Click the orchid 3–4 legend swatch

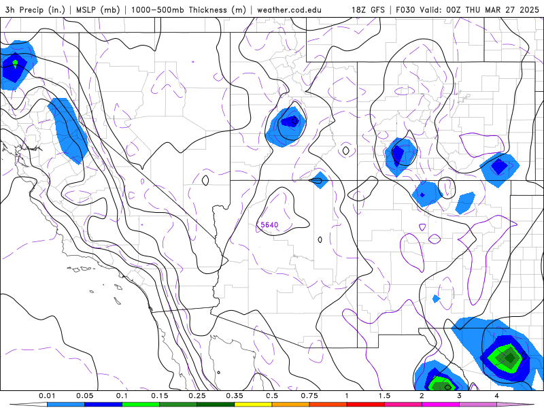coord(478,405)
